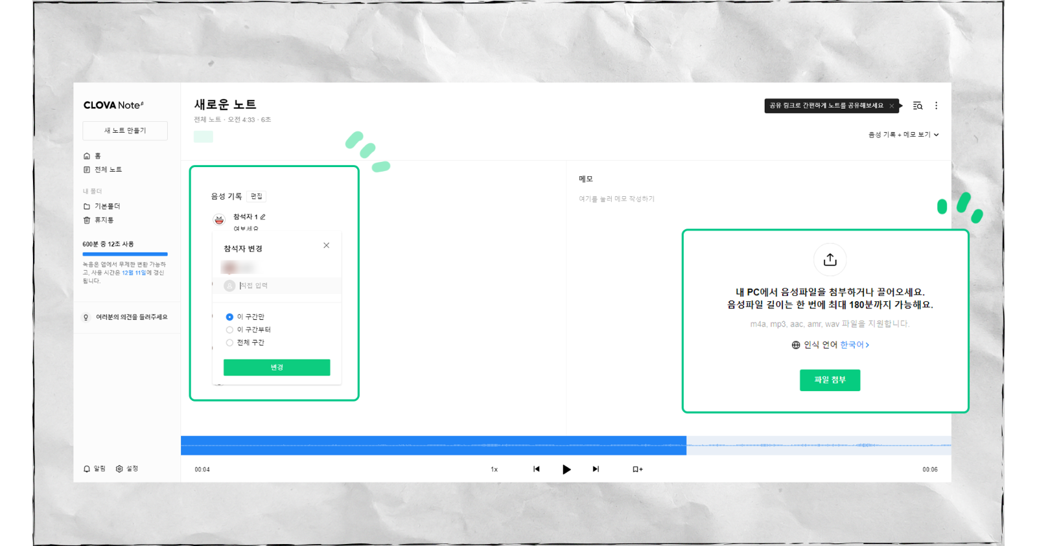Open 전체 노트 in the sidebar
Screen dimensions: 1037x546
(x=102, y=170)
